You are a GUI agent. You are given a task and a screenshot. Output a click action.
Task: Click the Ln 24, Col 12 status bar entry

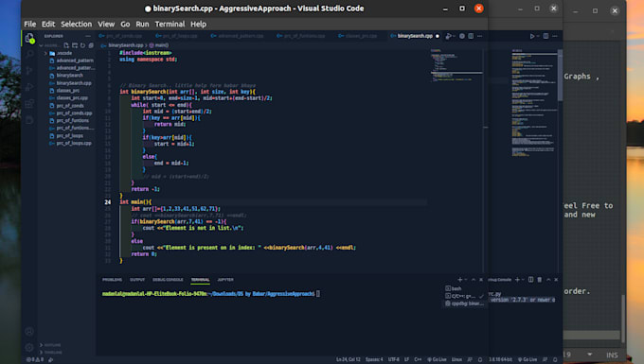(349, 359)
